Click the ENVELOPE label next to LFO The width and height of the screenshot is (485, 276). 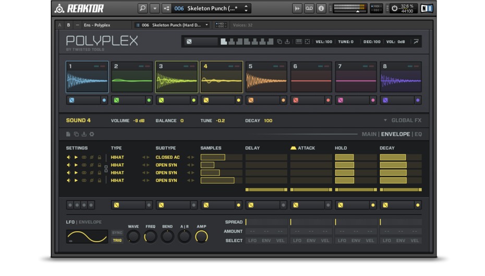pyautogui.click(x=90, y=222)
